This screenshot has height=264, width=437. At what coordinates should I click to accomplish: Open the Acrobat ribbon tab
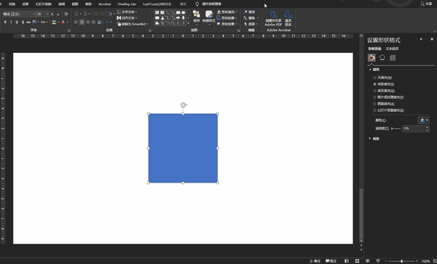pos(104,4)
